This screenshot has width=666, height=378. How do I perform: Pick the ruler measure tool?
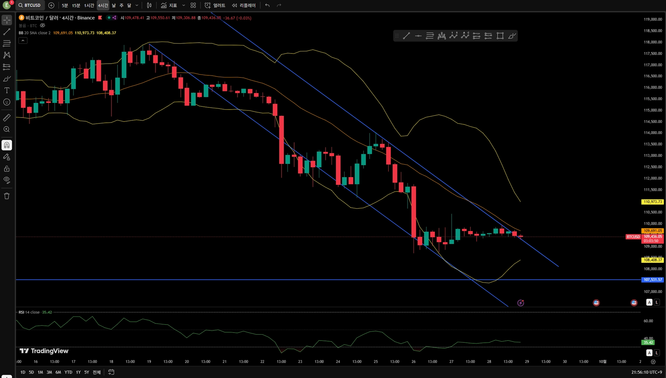click(x=7, y=118)
